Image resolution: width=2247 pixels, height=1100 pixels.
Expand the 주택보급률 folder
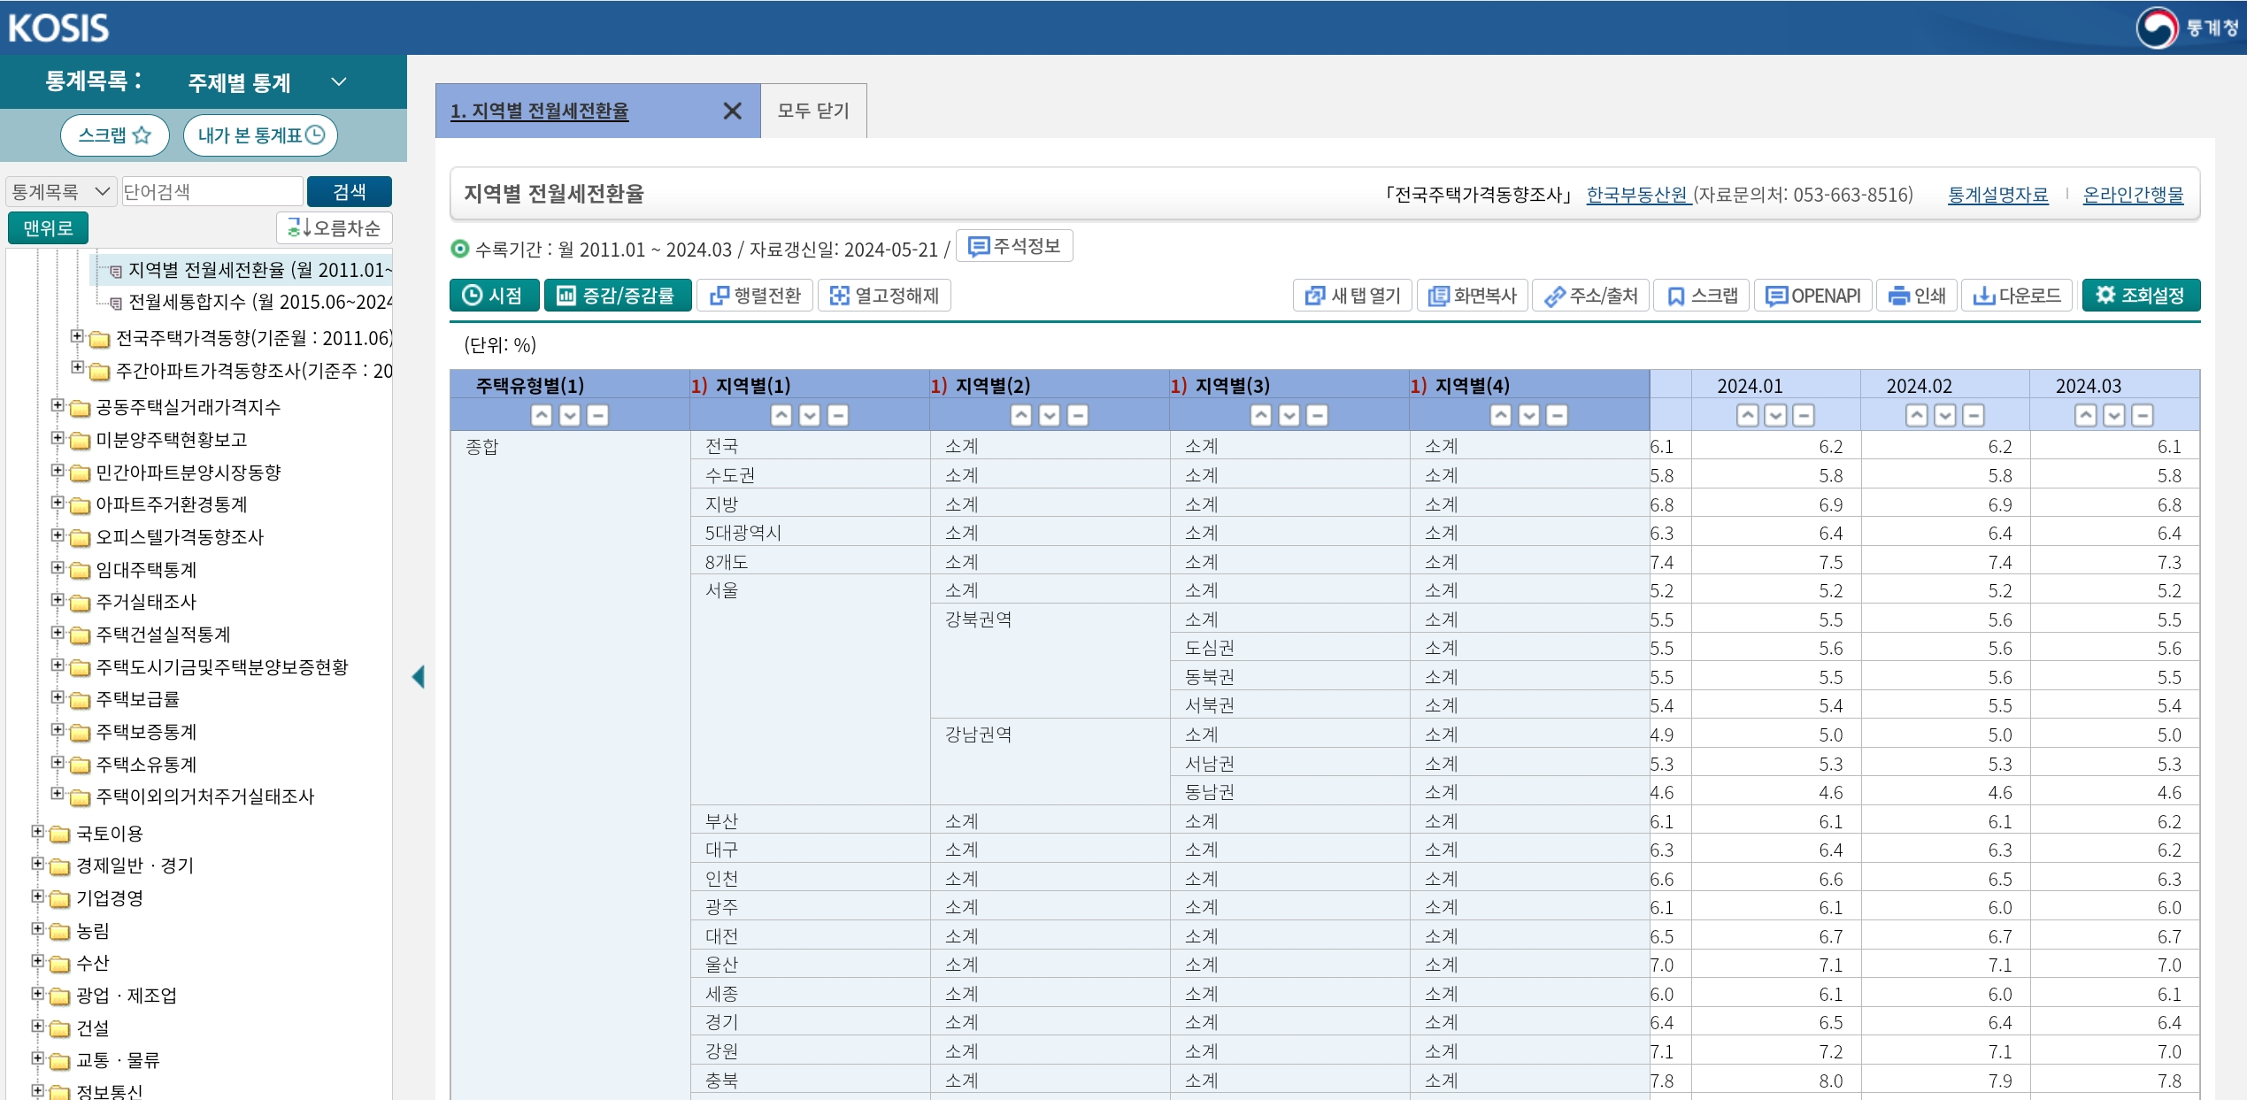coord(58,698)
